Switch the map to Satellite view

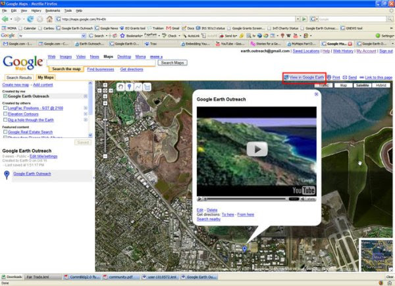[x=362, y=85]
